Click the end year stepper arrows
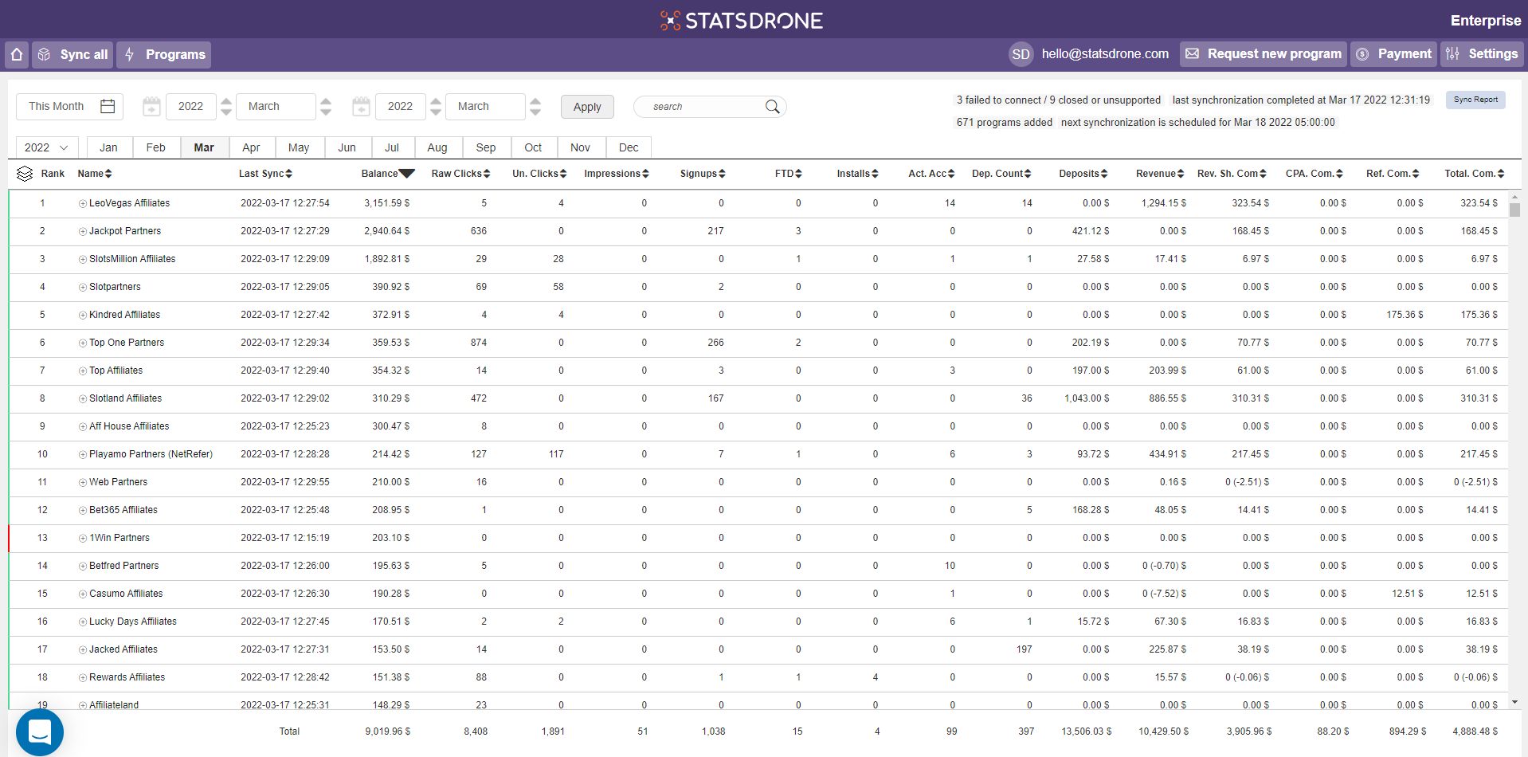The image size is (1528, 757). 436,106
